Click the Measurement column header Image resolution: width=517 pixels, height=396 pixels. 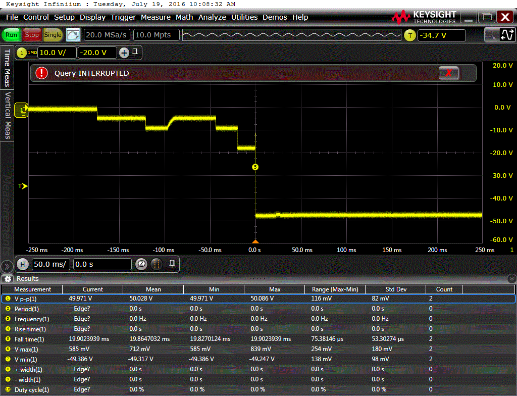pos(32,289)
